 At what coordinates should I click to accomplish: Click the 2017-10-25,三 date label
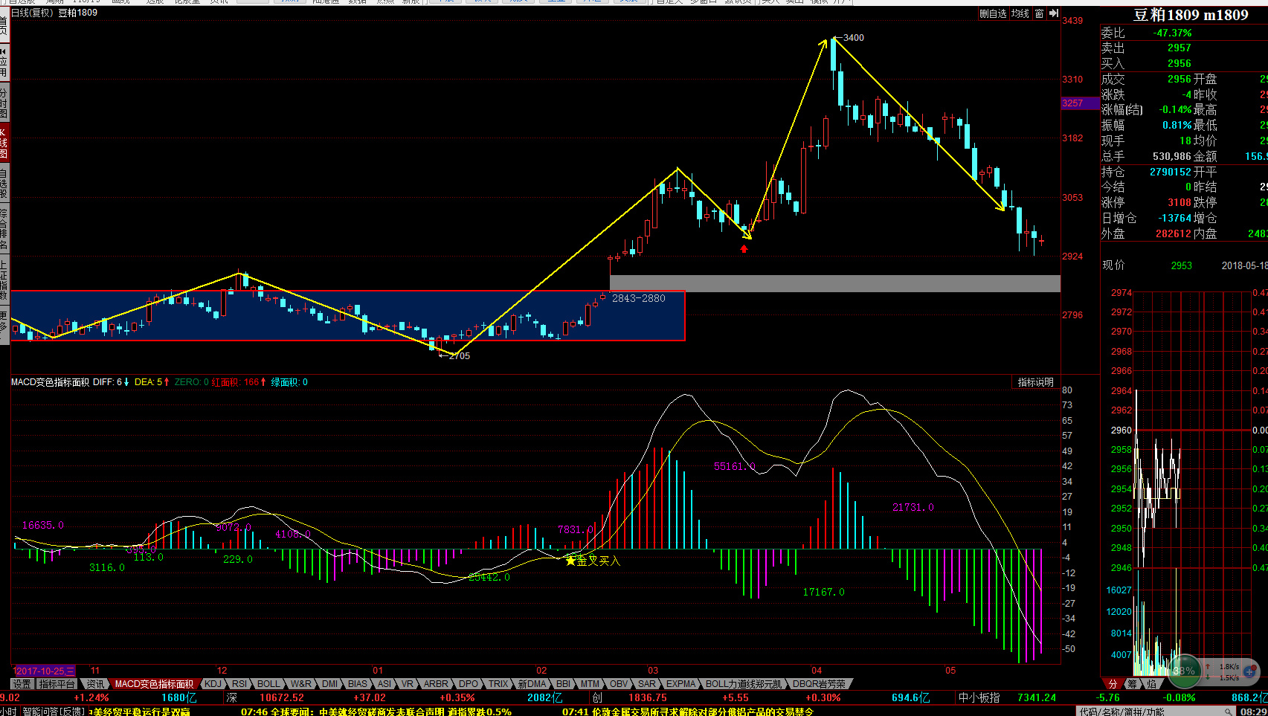click(44, 671)
